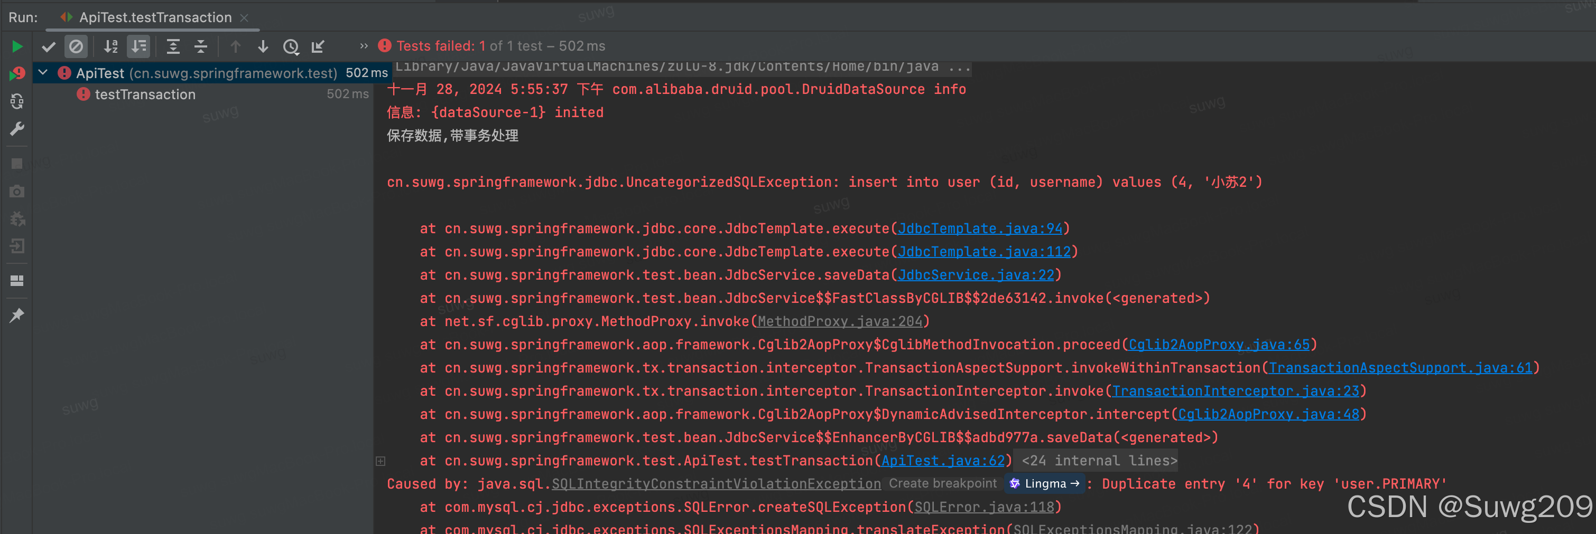
Task: Sort tests alphabetically
Action: (111, 46)
